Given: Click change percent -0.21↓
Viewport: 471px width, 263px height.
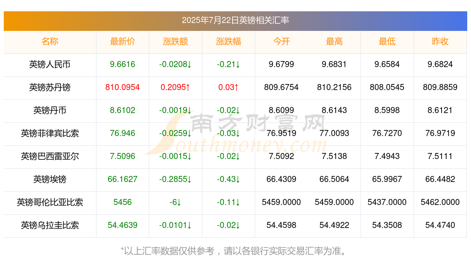Looking at the screenshot, I should click(x=228, y=64).
